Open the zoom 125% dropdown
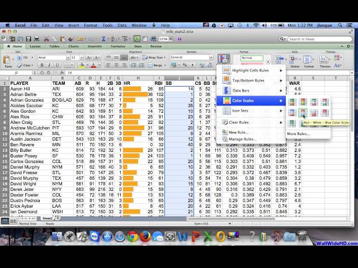The width and height of the screenshot is (358, 268). pos(171,39)
